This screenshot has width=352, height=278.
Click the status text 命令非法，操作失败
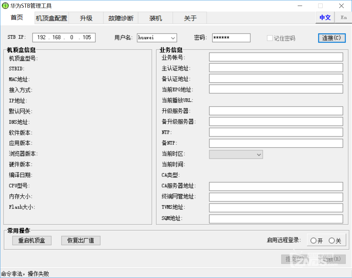(x=25, y=274)
